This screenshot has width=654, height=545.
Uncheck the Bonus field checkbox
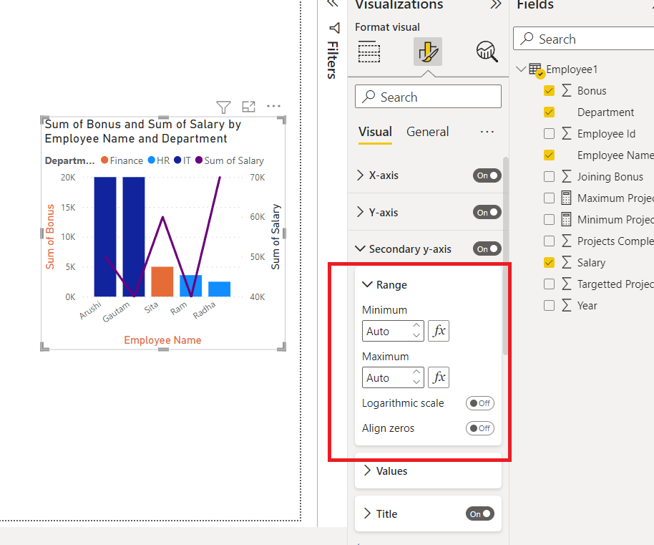tap(550, 90)
